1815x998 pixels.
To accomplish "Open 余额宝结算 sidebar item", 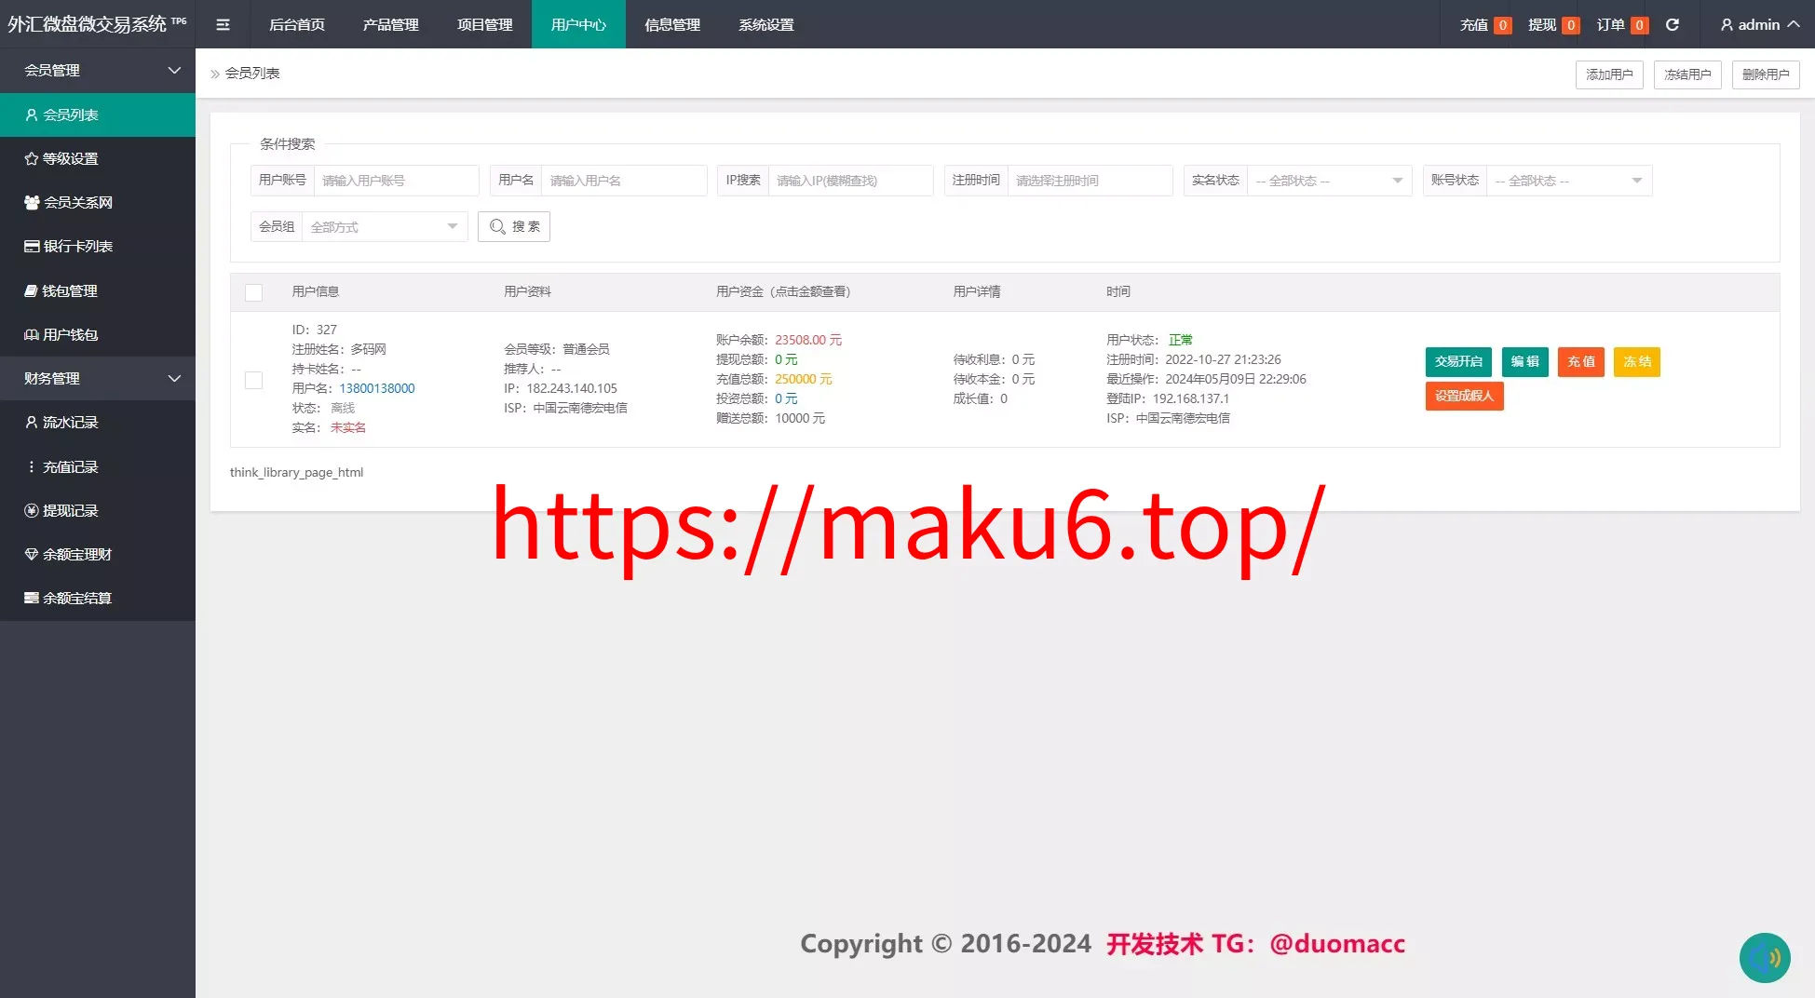I will click(98, 598).
